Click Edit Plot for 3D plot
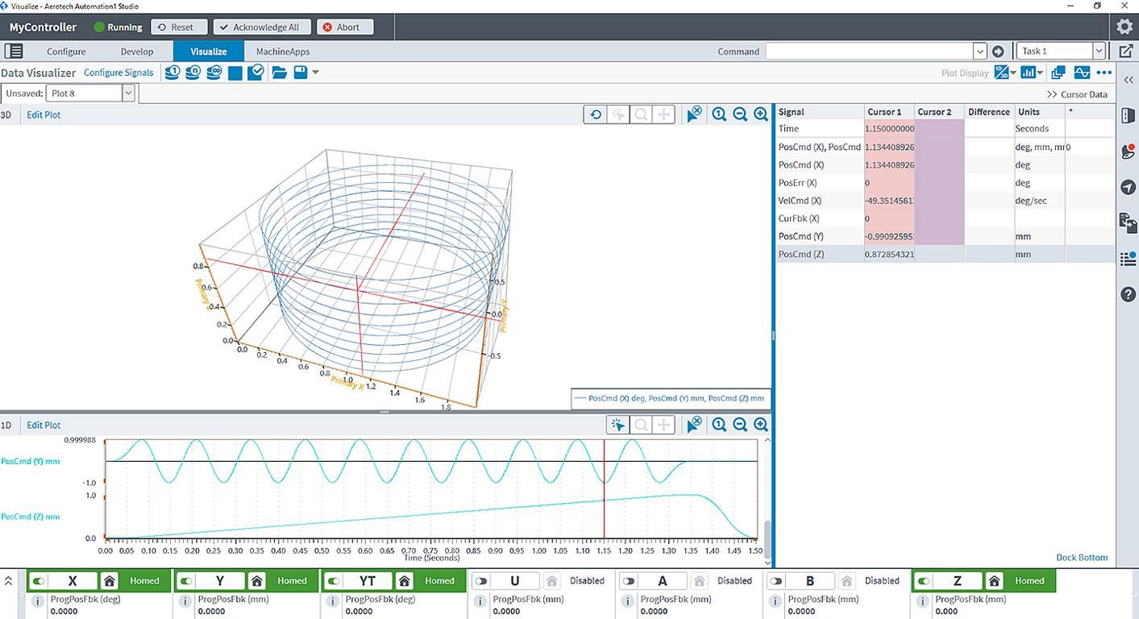This screenshot has height=619, width=1139. (x=44, y=114)
